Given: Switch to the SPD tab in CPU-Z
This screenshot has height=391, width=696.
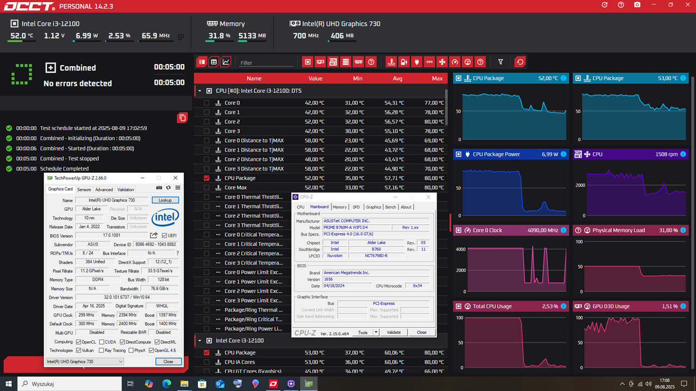Looking at the screenshot, I should tap(356, 207).
